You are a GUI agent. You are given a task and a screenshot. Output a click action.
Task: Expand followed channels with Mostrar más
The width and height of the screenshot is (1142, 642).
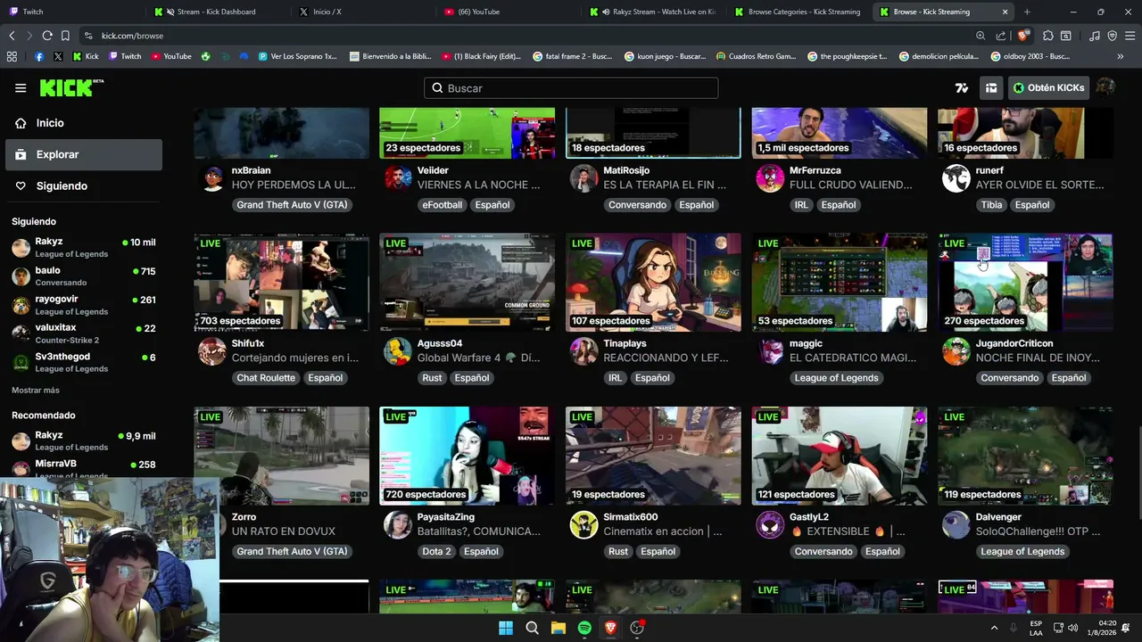[36, 391]
